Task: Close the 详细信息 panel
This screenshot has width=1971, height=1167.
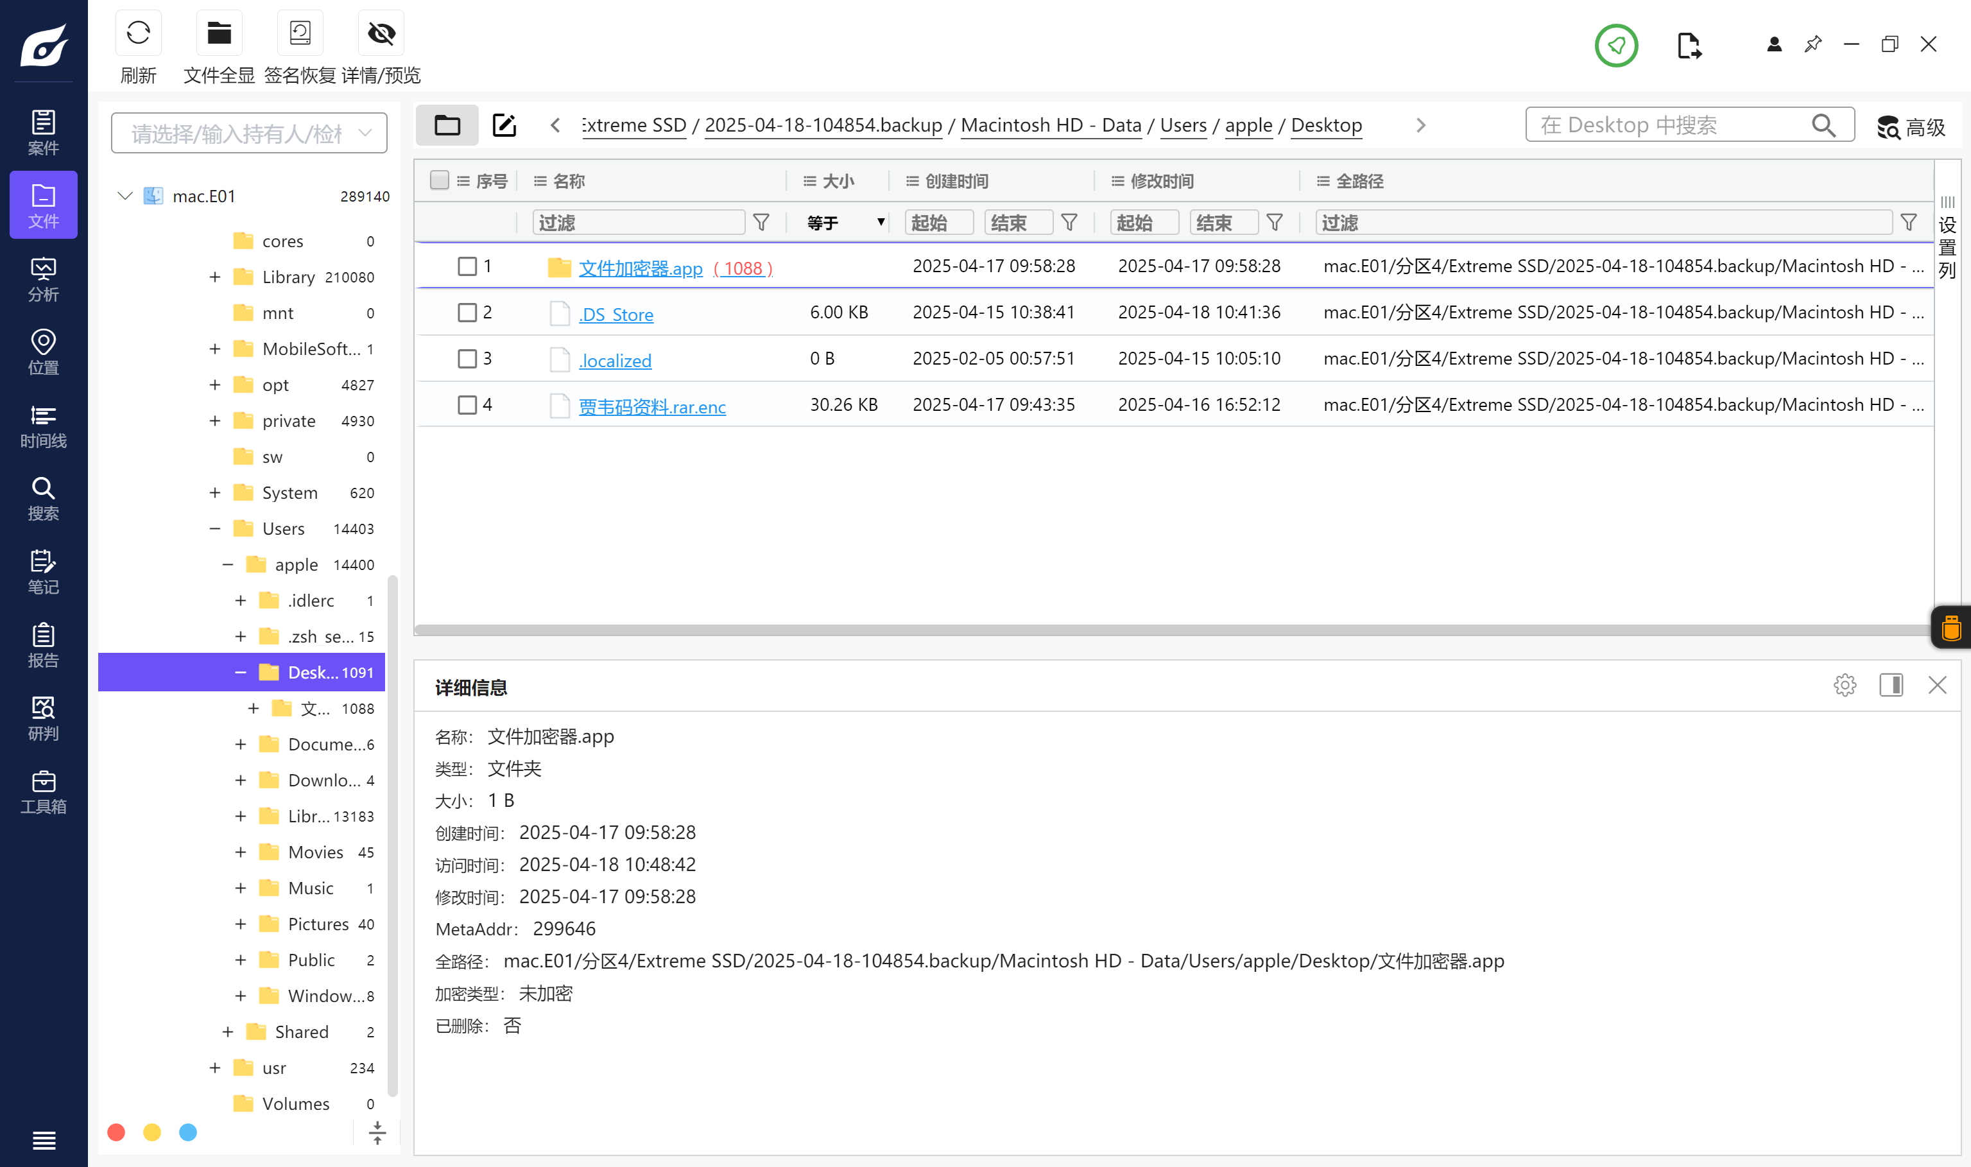Action: [x=1937, y=685]
